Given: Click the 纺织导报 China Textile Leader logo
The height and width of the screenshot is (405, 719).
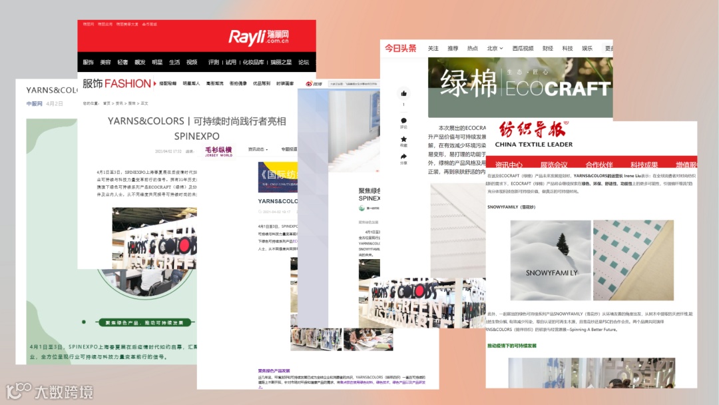Looking at the screenshot, I should 534,135.
